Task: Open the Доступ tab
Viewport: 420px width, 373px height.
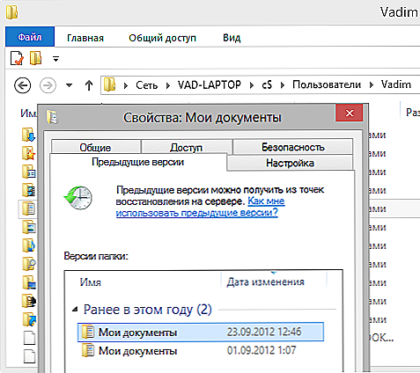Action: pos(187,147)
